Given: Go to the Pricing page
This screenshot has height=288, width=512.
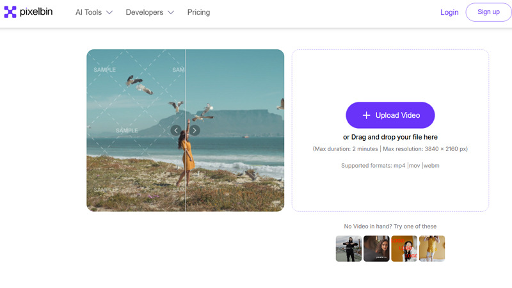Looking at the screenshot, I should pyautogui.click(x=198, y=12).
